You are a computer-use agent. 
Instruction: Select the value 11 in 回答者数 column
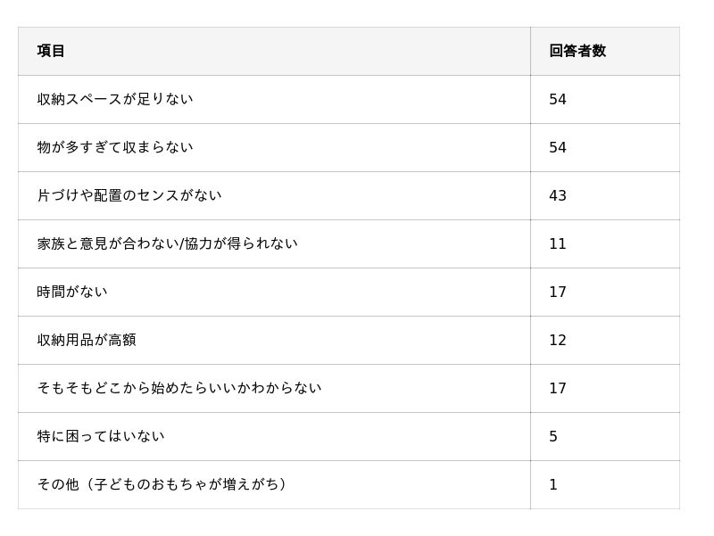coord(558,243)
